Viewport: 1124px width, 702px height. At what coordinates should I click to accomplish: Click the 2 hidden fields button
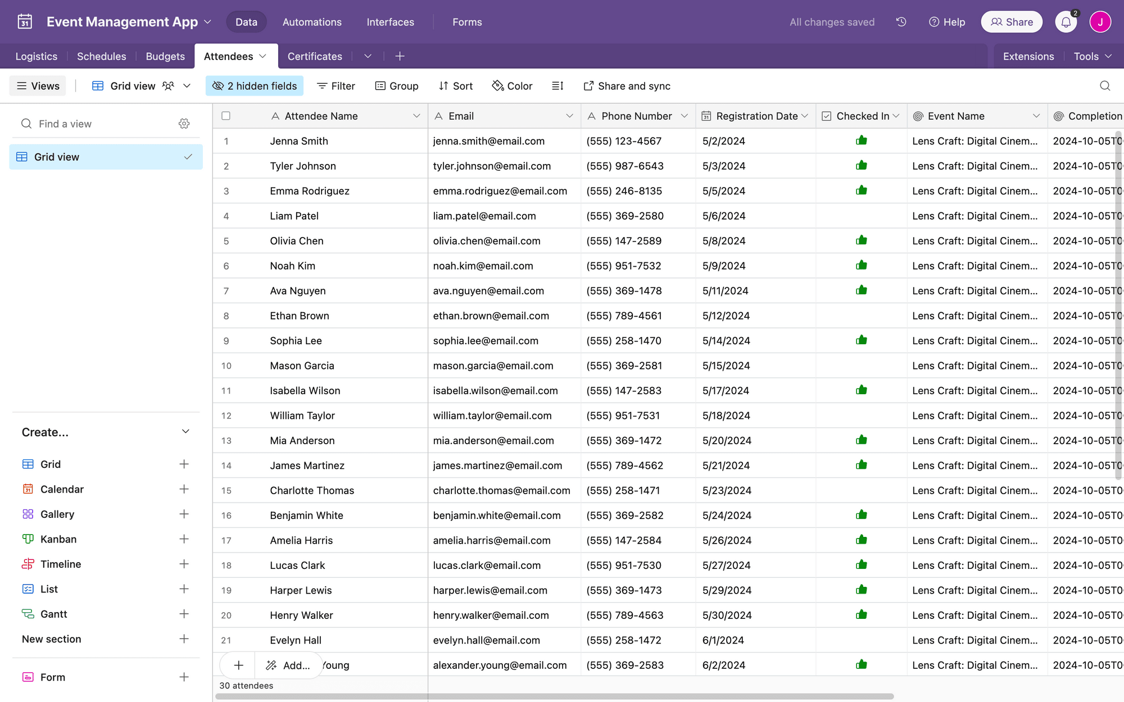pos(254,86)
